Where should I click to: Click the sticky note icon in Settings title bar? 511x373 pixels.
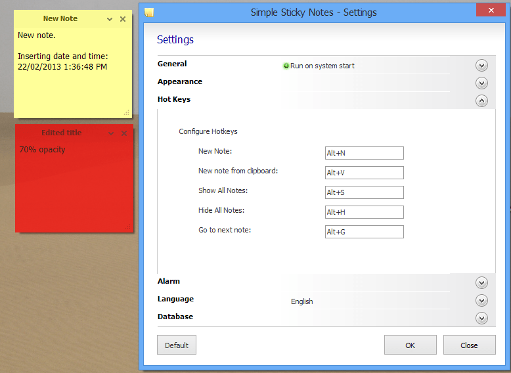point(149,12)
